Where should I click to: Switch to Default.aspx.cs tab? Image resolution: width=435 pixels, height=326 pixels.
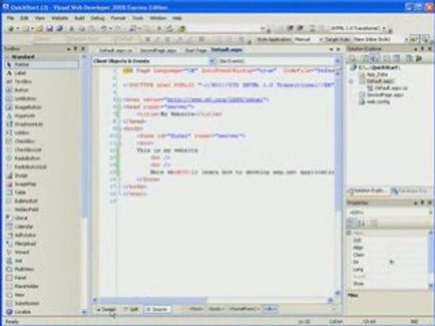tap(116, 50)
